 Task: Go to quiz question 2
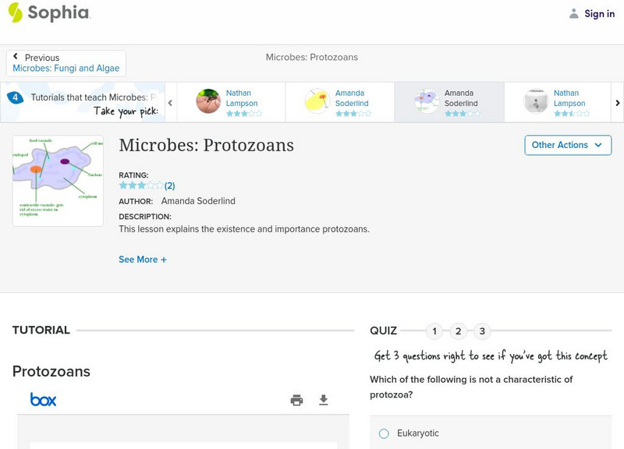[459, 331]
